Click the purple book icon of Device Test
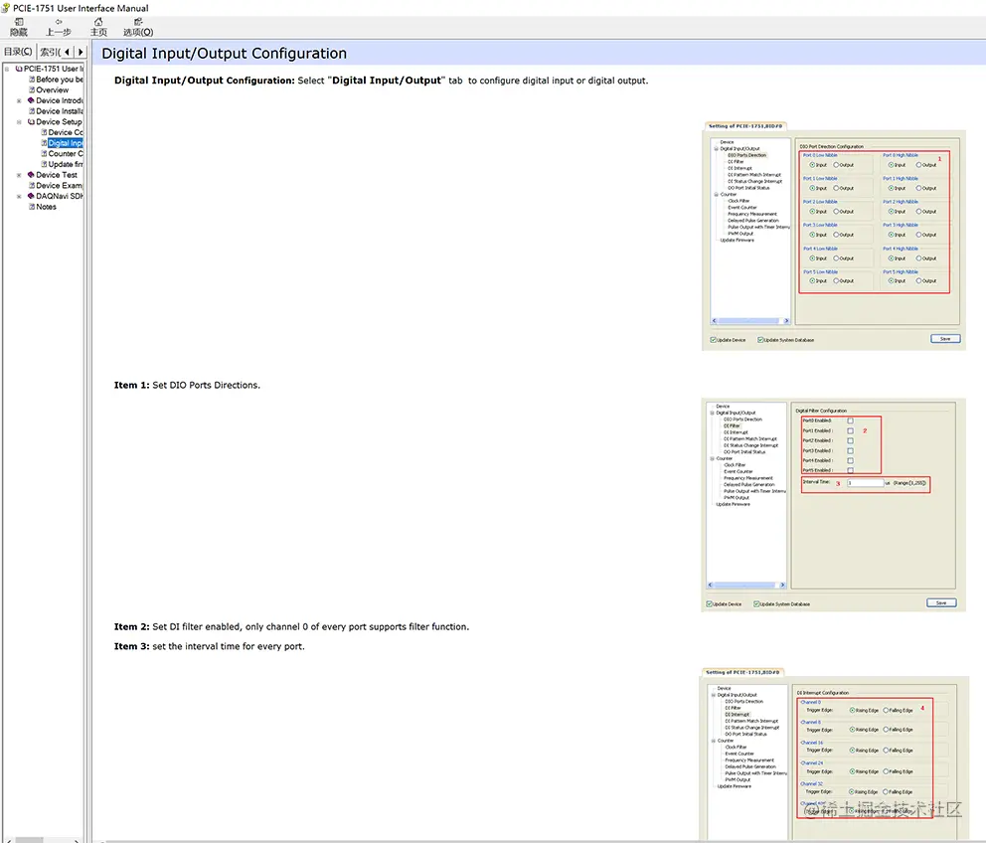The image size is (986, 843). tap(31, 175)
